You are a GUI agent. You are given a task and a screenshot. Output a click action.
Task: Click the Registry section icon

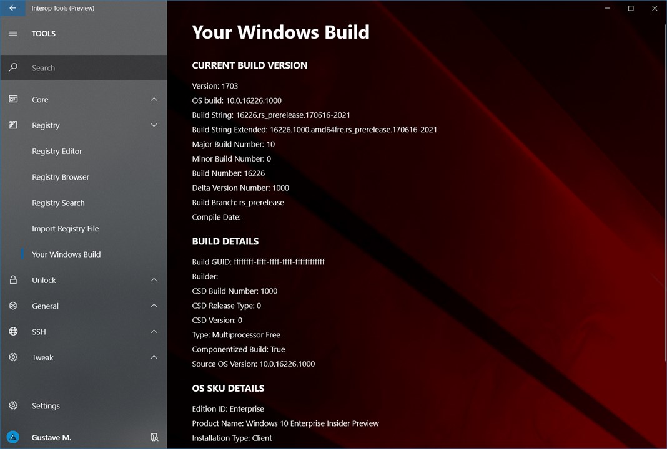13,125
